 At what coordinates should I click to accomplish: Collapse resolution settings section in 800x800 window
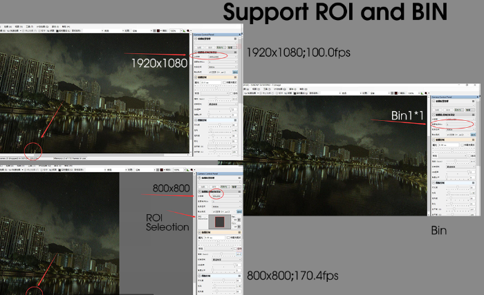pyautogui.click(x=199, y=191)
